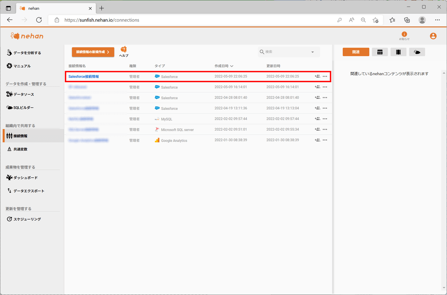The image size is (447, 295).
Task: Click the Microsoft SQL server type cell
Action: coord(174,129)
